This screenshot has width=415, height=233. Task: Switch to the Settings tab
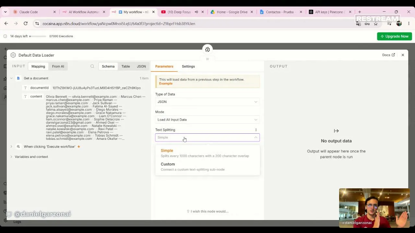click(x=188, y=66)
